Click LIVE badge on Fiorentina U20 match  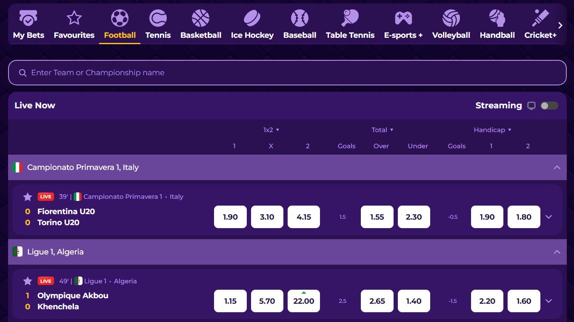pyautogui.click(x=46, y=197)
